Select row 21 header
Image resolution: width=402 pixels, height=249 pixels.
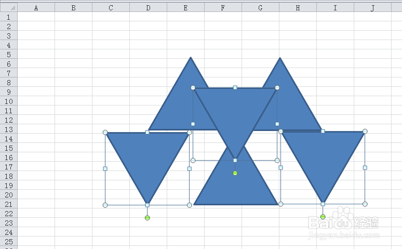[x=9, y=204]
